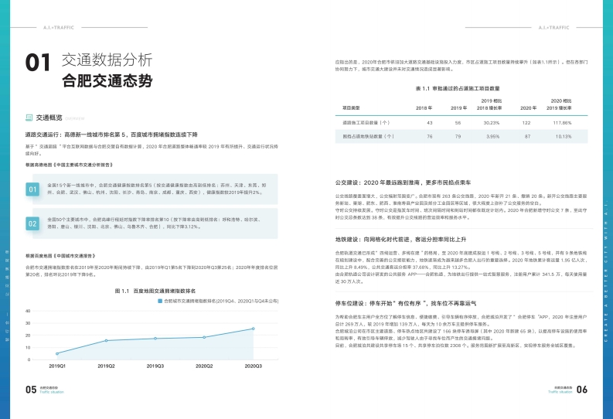Click 根据百度地图 report source line

[x=60, y=256]
